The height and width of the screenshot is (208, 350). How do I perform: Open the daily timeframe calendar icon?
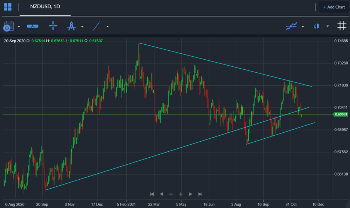coord(9,26)
